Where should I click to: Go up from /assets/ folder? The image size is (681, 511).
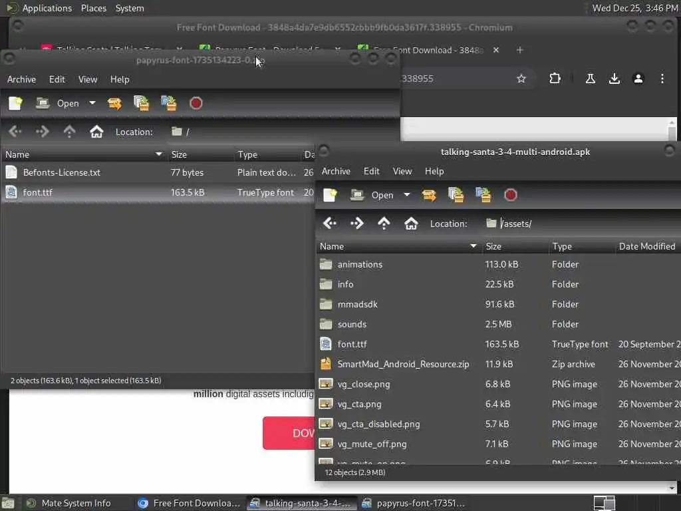(x=384, y=224)
